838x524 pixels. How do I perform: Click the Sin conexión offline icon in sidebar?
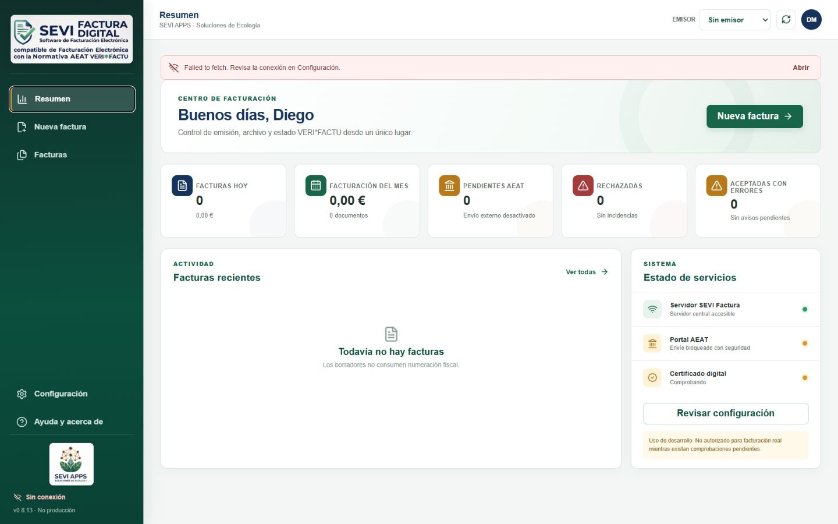[x=17, y=497]
